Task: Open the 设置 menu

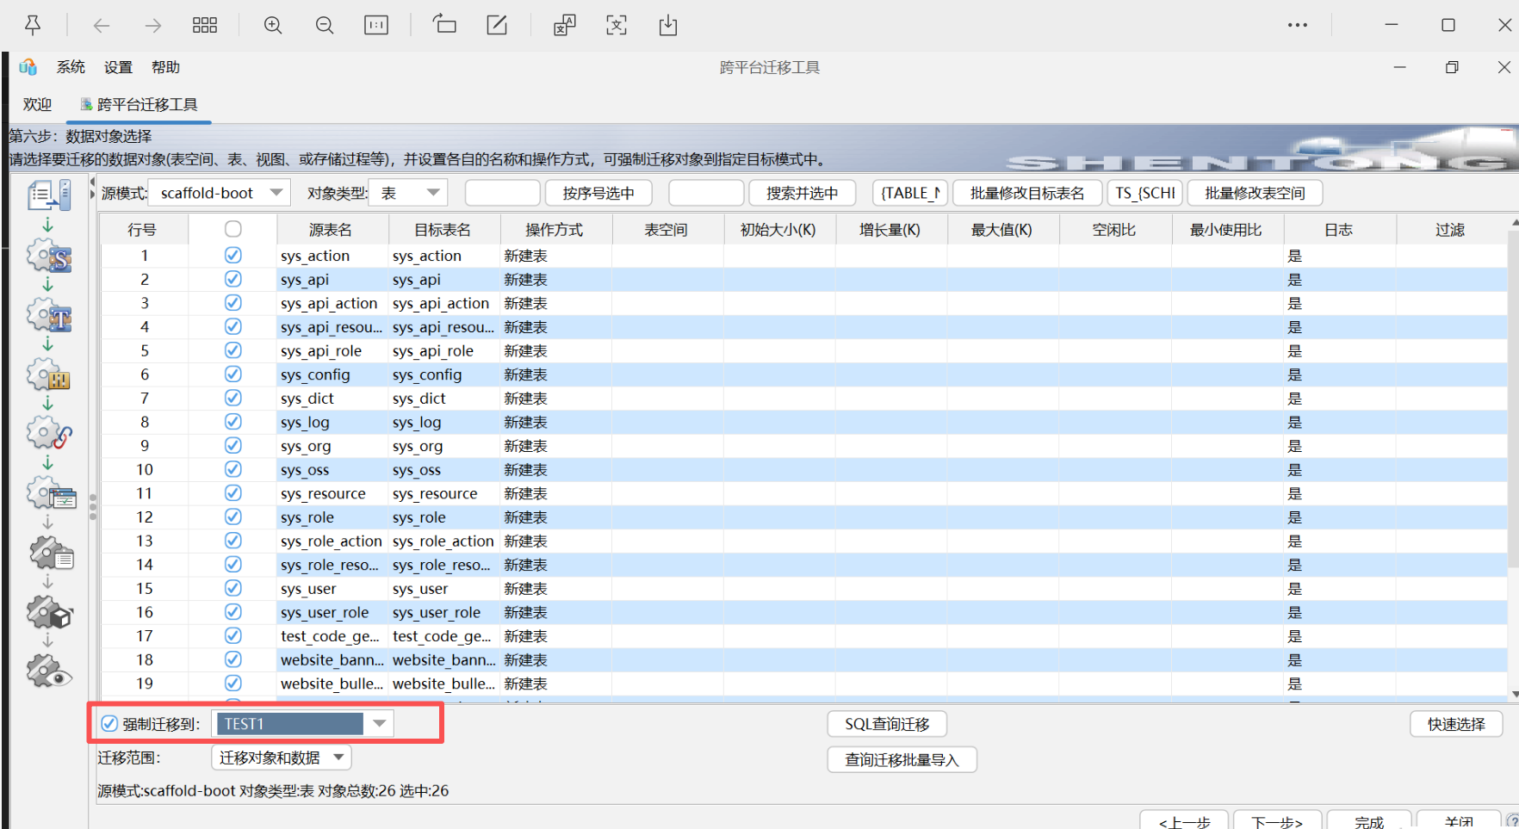Action: 118,67
